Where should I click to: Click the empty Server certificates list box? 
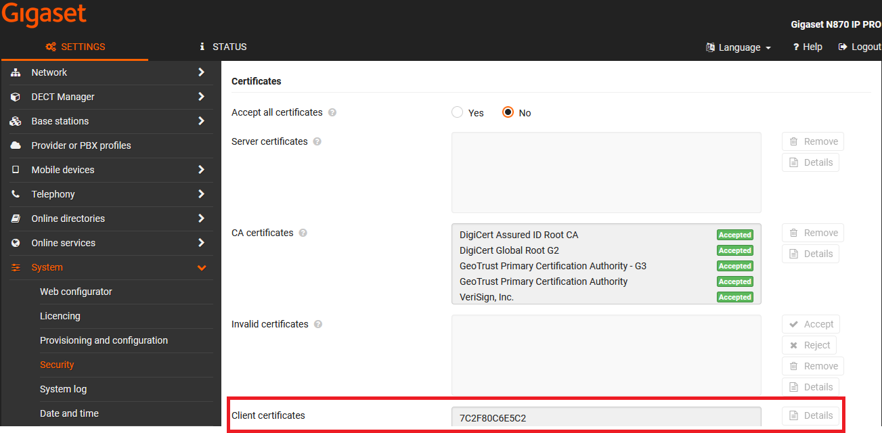pos(607,173)
